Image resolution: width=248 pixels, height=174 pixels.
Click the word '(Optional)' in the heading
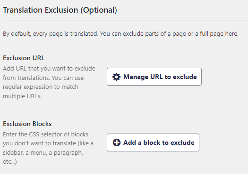tap(99, 10)
